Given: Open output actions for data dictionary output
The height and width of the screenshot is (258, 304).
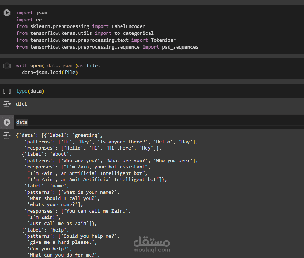Looking at the screenshot, I should [7, 135].
